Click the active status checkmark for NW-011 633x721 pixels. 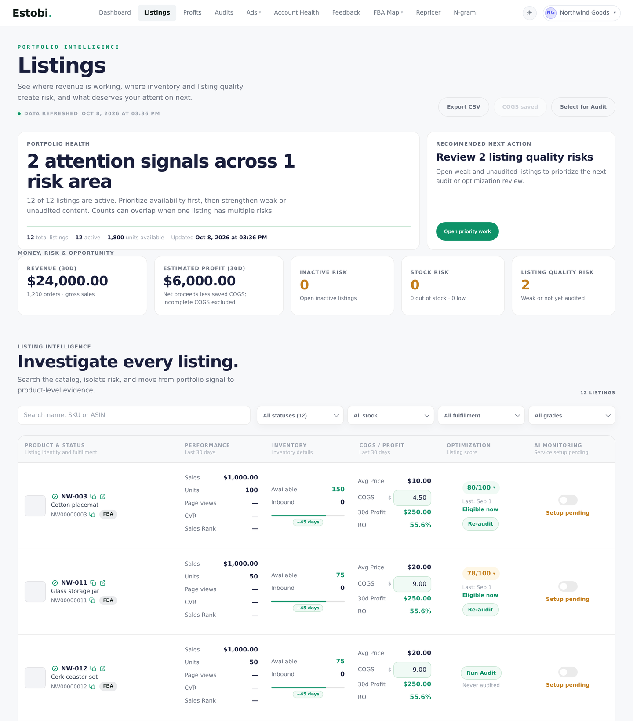point(55,583)
